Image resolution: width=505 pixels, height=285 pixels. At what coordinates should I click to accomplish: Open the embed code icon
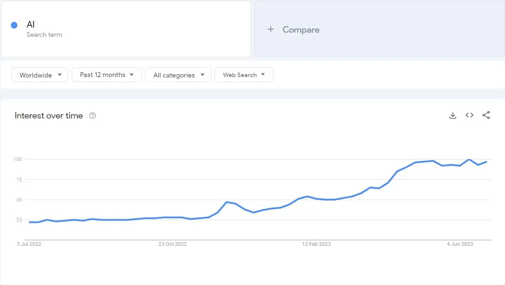470,115
